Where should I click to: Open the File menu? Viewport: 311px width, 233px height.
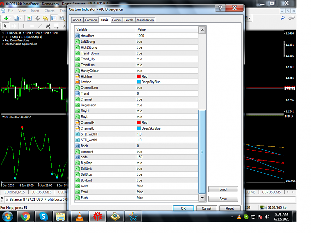11,11
